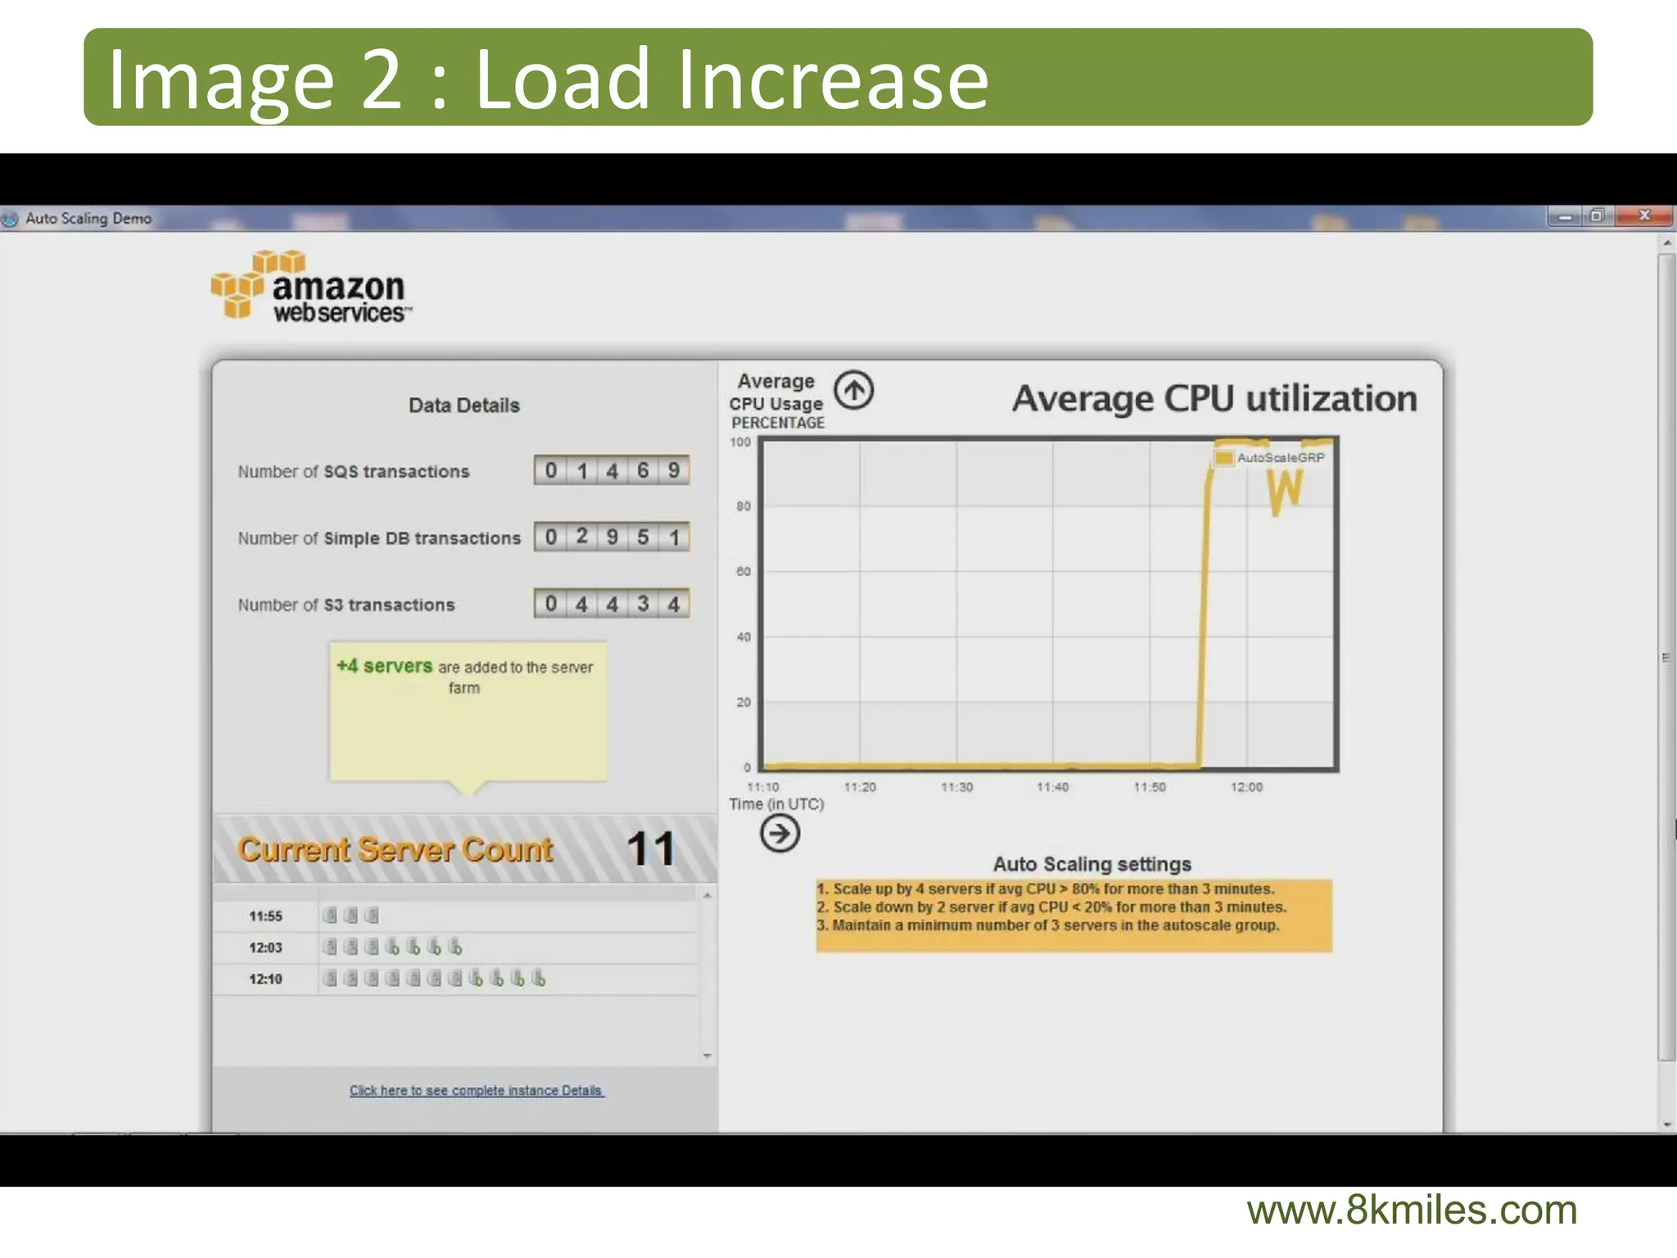Click the Internet Explorer icon in the title bar
The image size is (1677, 1258).
(10, 219)
